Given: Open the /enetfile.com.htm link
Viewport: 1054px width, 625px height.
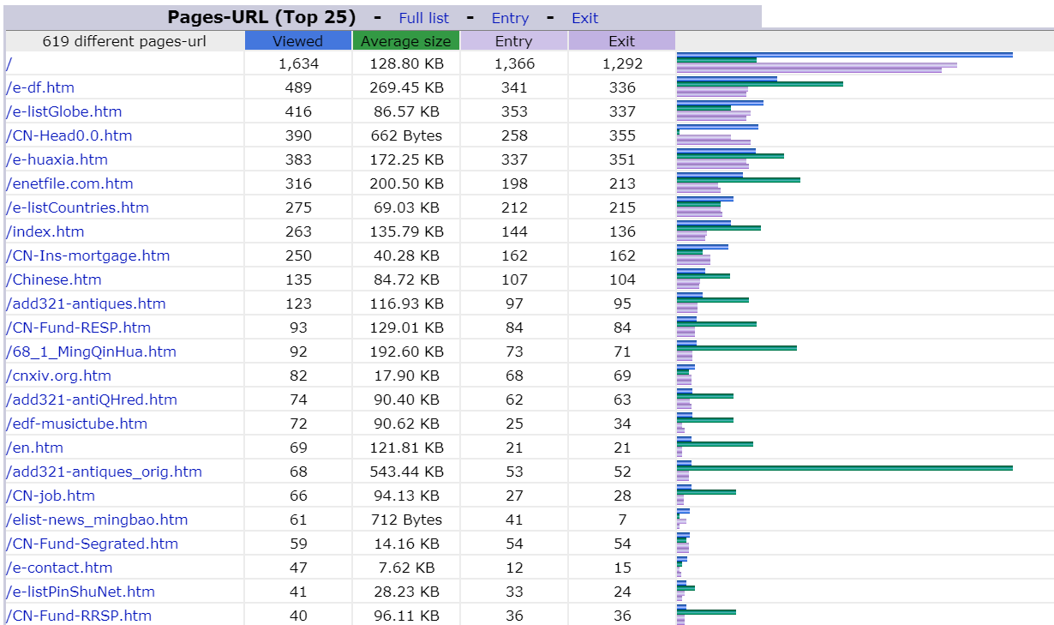Looking at the screenshot, I should (69, 183).
